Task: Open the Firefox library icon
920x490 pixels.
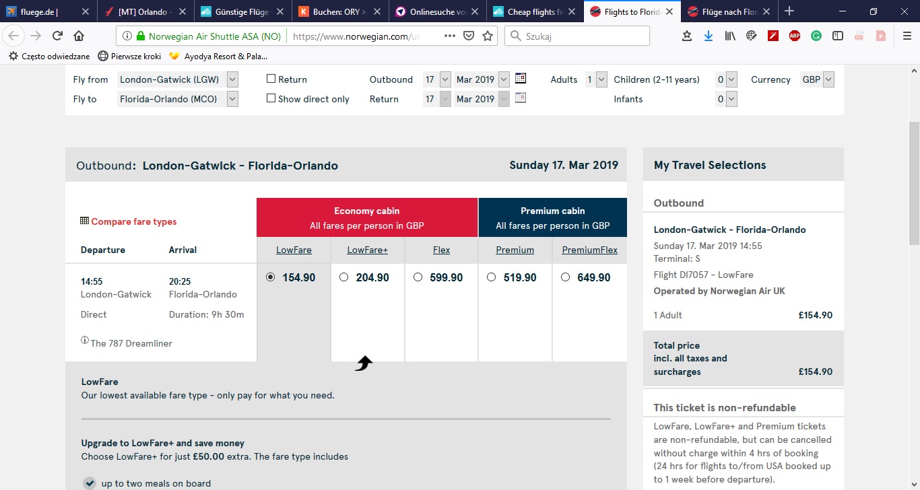Action: [730, 36]
